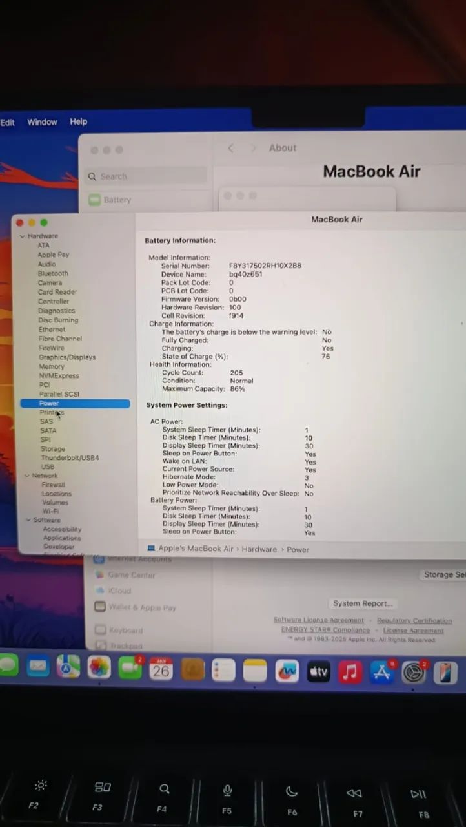Select Memory in the sidebar

click(x=52, y=366)
